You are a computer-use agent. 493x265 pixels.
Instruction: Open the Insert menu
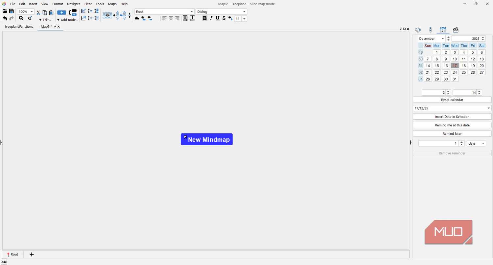pyautogui.click(x=33, y=4)
